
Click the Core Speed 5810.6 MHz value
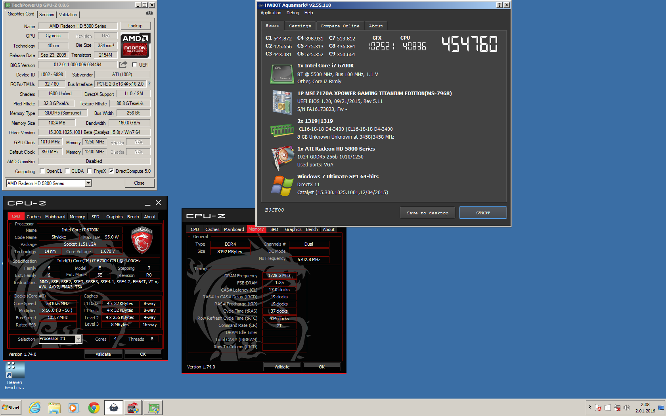(58, 303)
